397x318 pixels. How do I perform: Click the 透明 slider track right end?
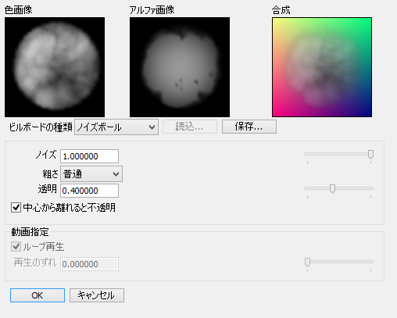[371, 188]
